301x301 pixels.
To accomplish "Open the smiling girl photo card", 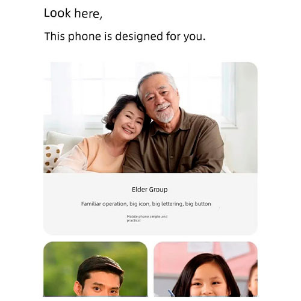I will point(205,269).
